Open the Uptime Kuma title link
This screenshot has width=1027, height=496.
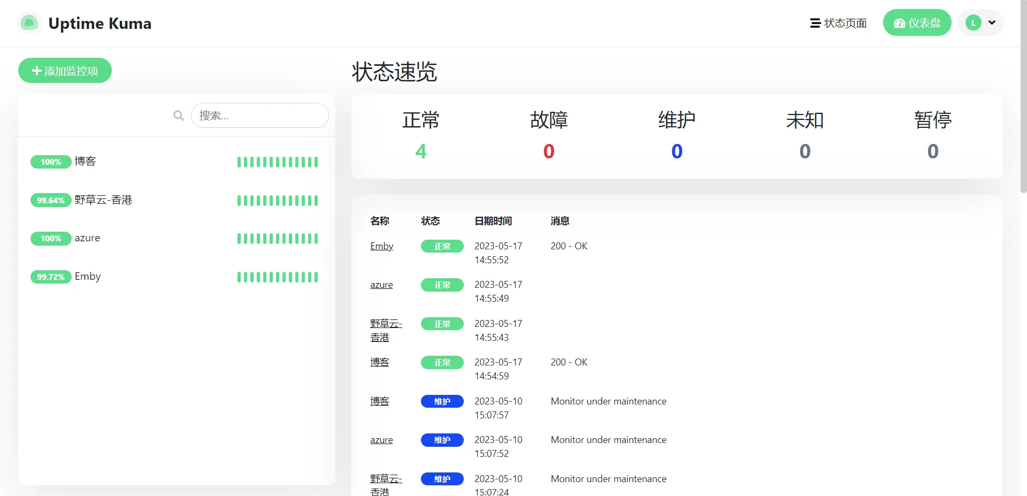[x=99, y=24]
